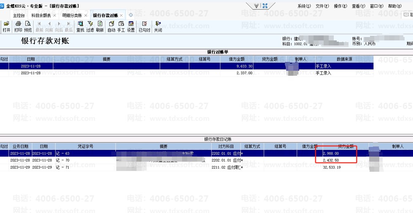Open the 设置 (Settings) toolbar icon

click(x=131, y=27)
